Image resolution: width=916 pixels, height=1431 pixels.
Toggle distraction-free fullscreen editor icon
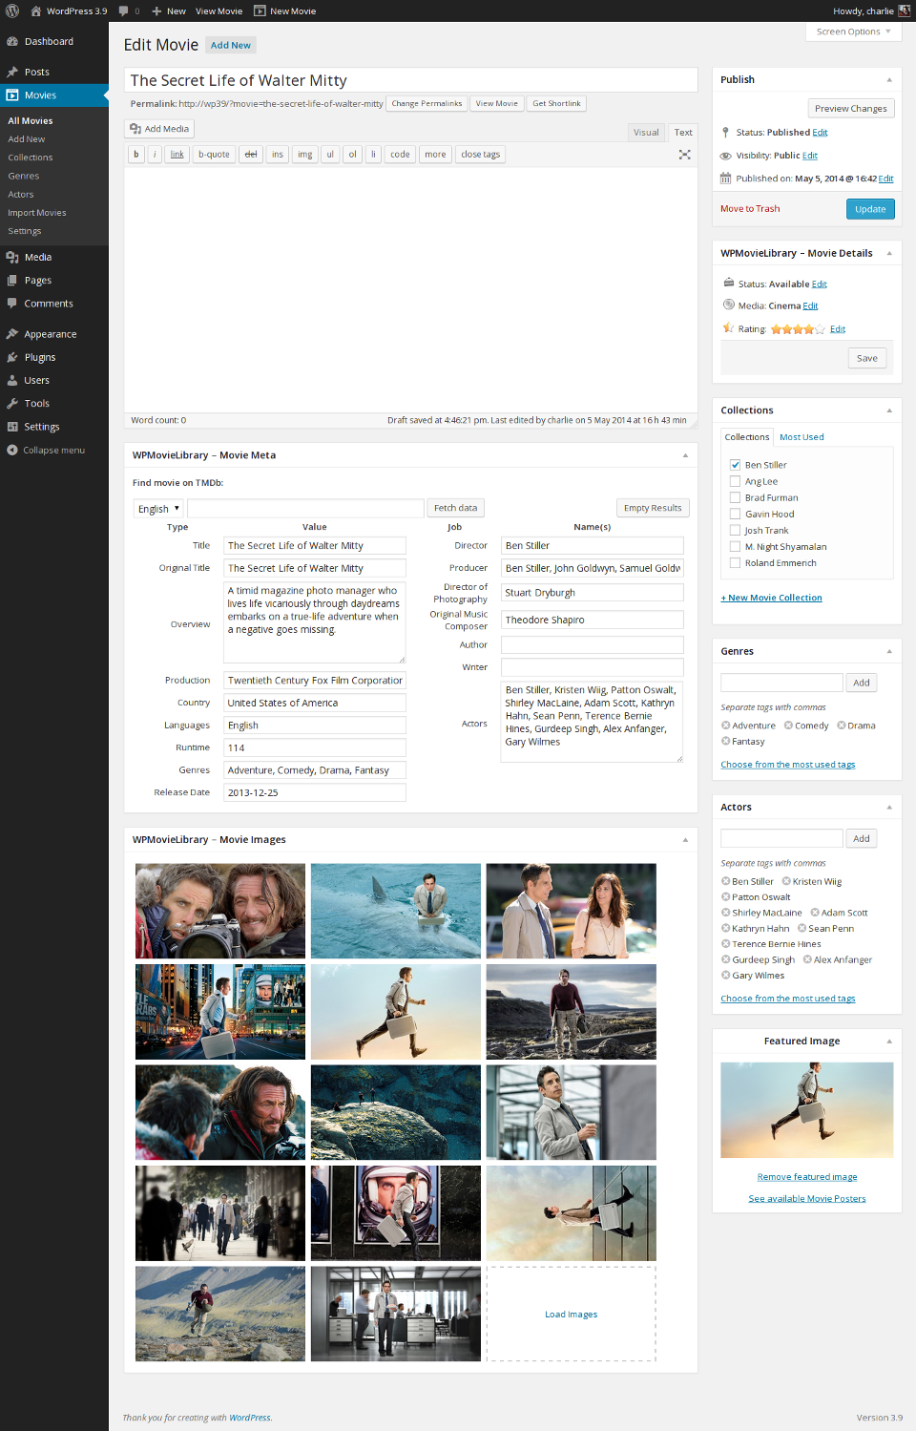click(x=684, y=155)
